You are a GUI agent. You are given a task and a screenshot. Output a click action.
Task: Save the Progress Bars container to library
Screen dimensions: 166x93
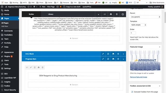click(113, 59)
